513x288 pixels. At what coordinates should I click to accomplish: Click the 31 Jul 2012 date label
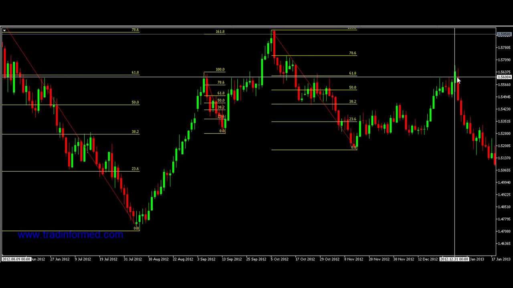(133, 259)
